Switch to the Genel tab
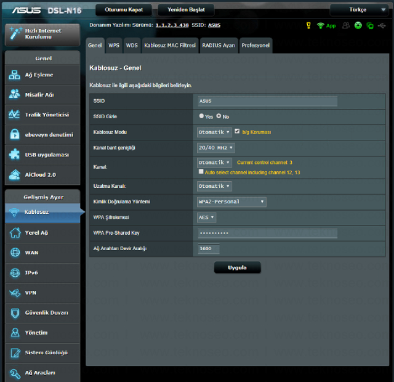The image size is (394, 382). click(x=95, y=46)
